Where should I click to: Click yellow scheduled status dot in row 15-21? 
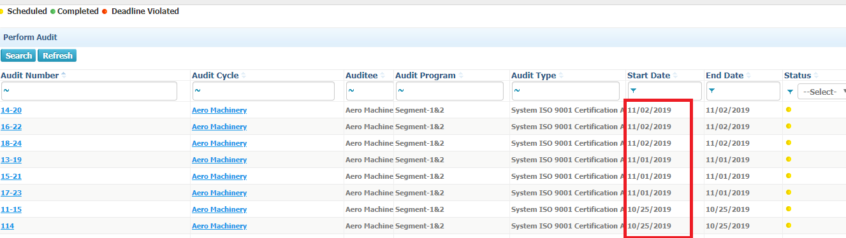789,176
